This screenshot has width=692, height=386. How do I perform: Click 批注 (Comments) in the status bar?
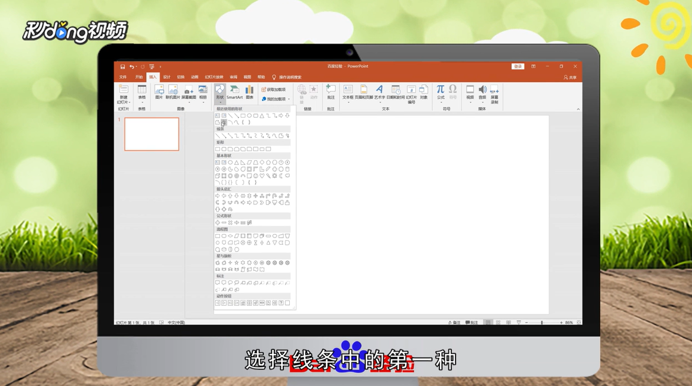[x=472, y=323]
